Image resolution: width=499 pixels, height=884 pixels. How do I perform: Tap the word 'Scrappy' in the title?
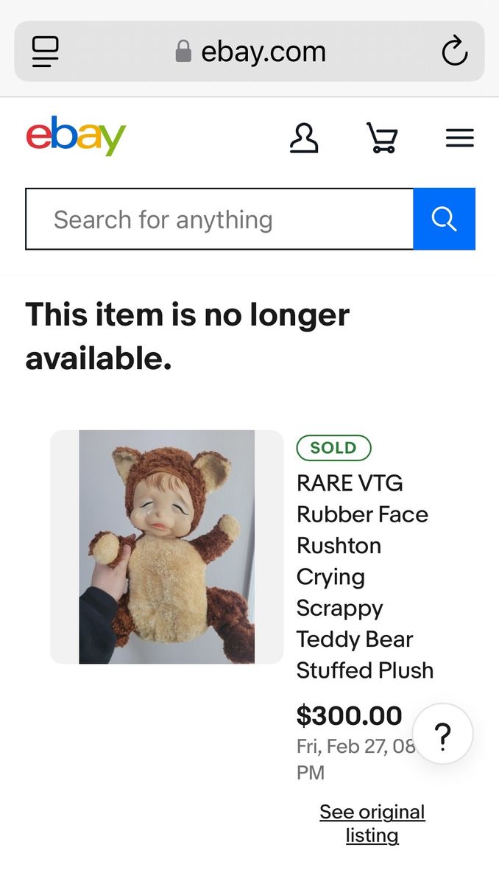click(339, 608)
